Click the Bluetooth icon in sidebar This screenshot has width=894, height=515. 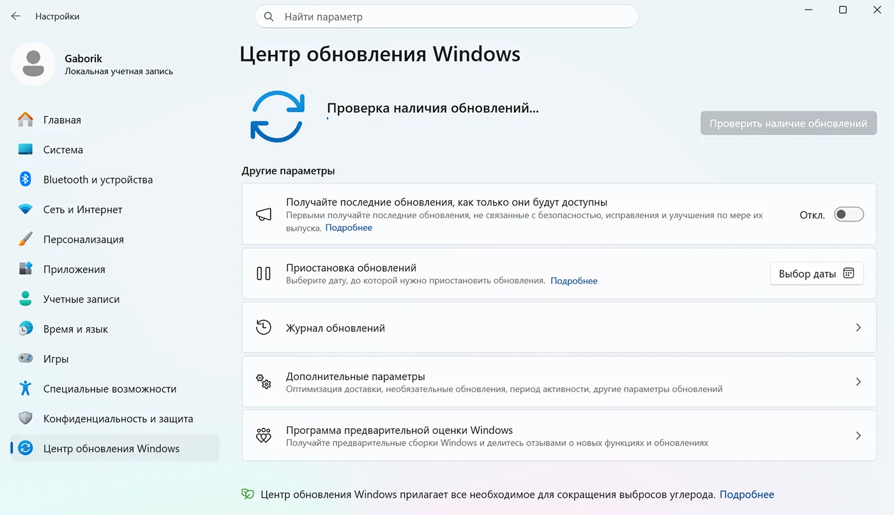pyautogui.click(x=26, y=179)
